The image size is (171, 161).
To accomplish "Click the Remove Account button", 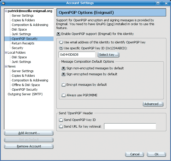I will (x=29, y=146).
